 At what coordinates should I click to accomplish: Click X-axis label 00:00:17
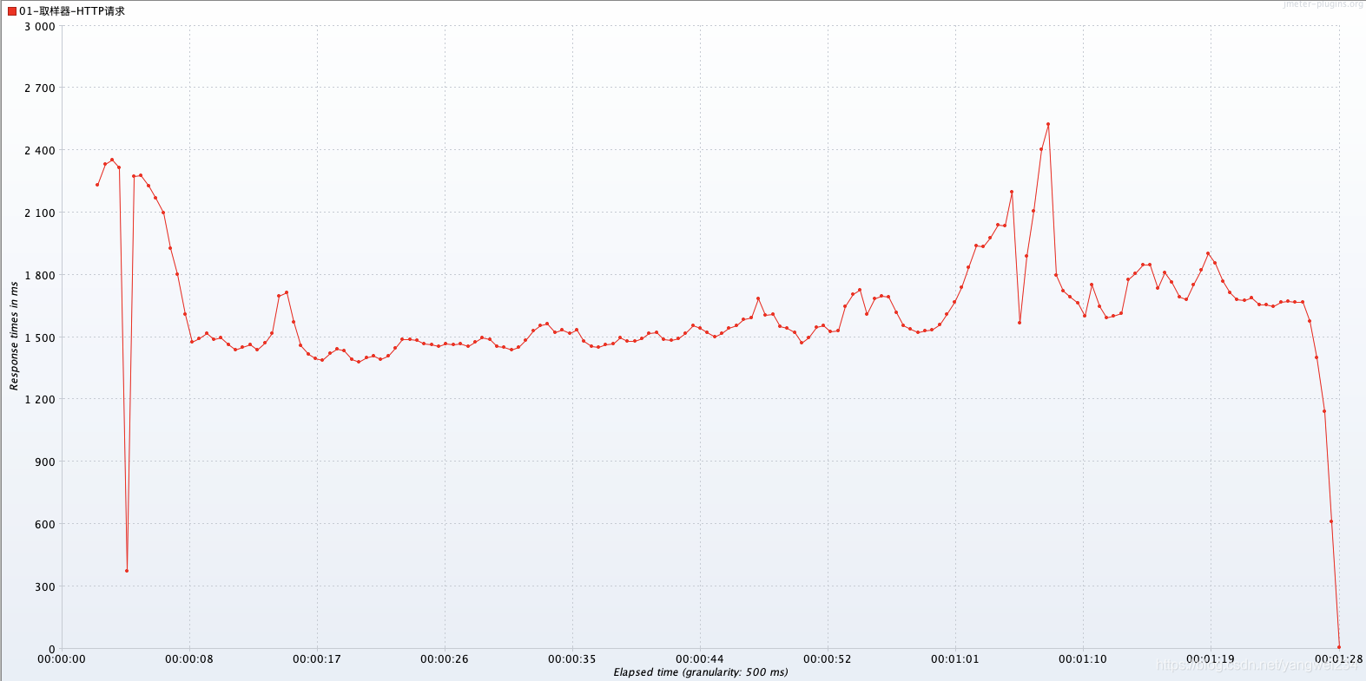pos(317,659)
